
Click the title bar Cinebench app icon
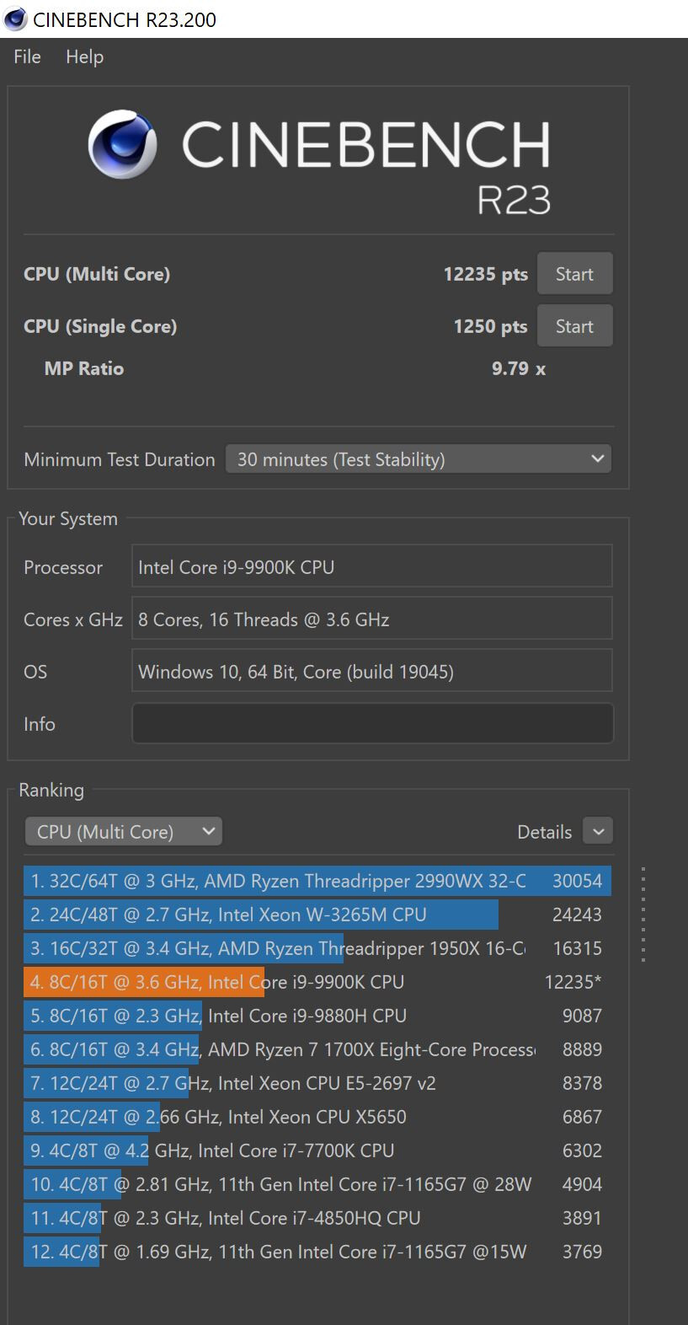point(15,19)
